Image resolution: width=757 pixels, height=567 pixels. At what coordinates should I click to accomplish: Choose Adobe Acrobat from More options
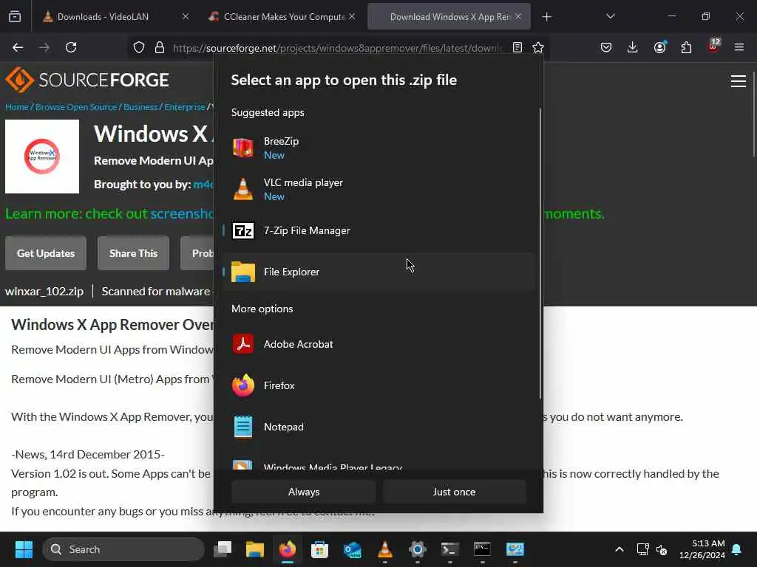coord(378,344)
